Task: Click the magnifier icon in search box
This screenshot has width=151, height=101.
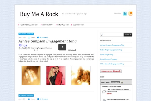Action: point(102,35)
